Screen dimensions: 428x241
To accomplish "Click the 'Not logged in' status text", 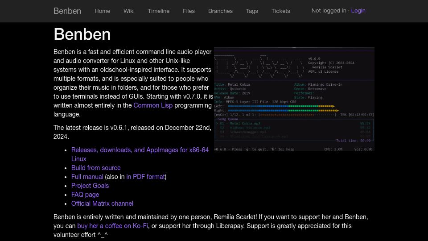I will click(x=329, y=11).
